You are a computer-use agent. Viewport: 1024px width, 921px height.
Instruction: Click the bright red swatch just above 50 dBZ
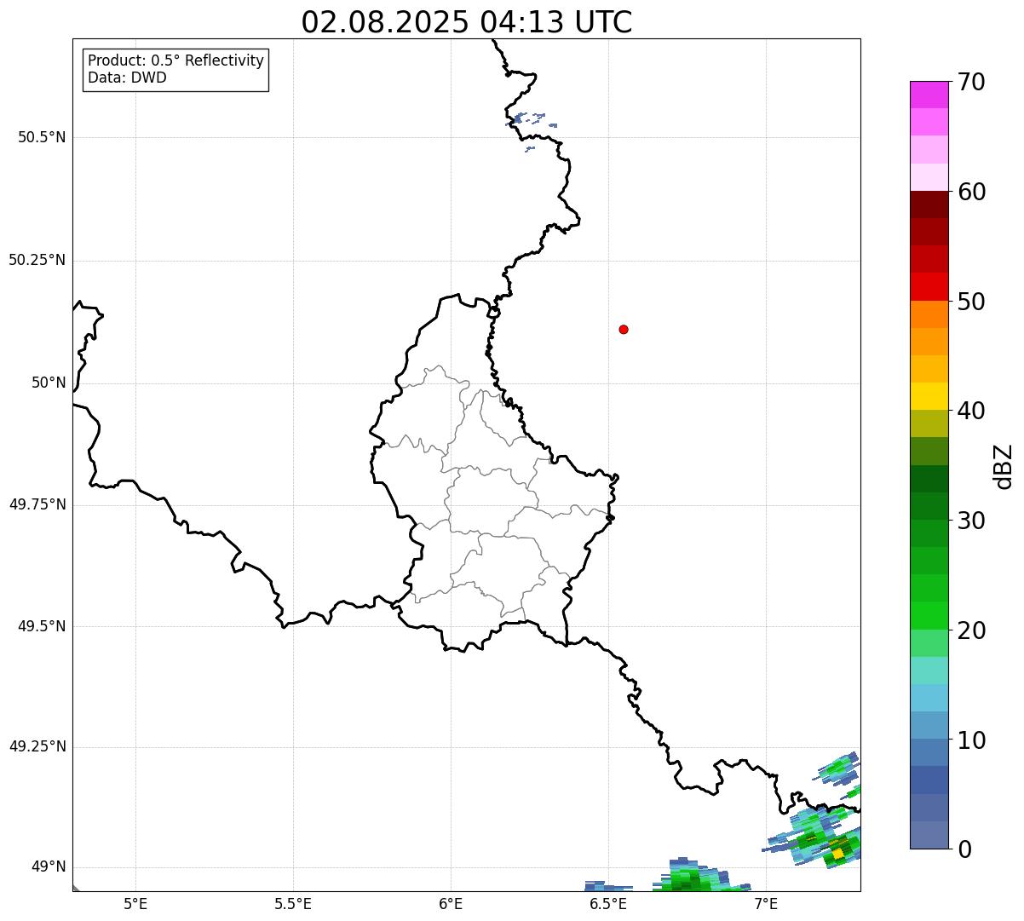[x=929, y=287]
